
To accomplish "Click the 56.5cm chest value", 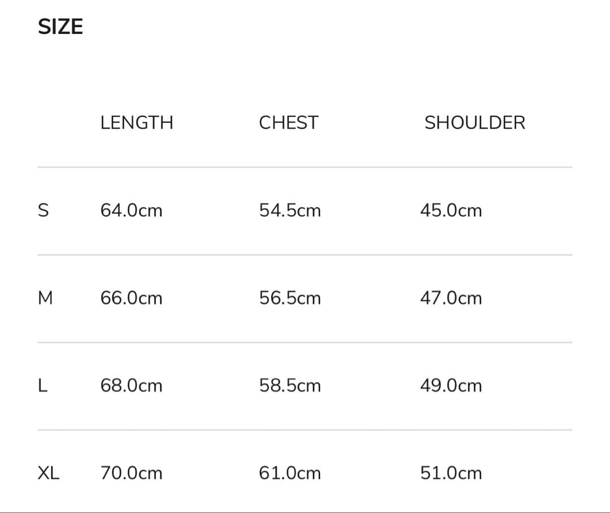I will point(290,298).
